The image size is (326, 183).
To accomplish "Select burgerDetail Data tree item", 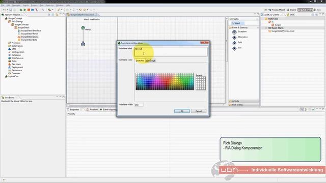I will (x=29, y=40).
